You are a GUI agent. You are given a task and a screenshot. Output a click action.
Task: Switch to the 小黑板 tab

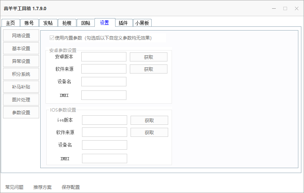142,23
